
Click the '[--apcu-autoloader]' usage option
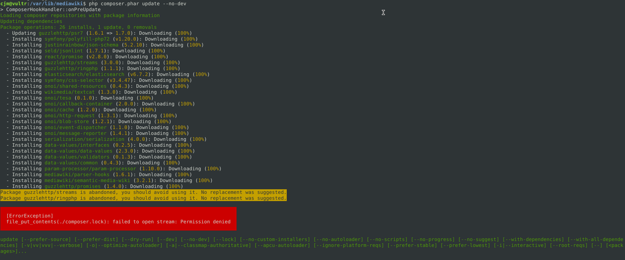point(282,245)
